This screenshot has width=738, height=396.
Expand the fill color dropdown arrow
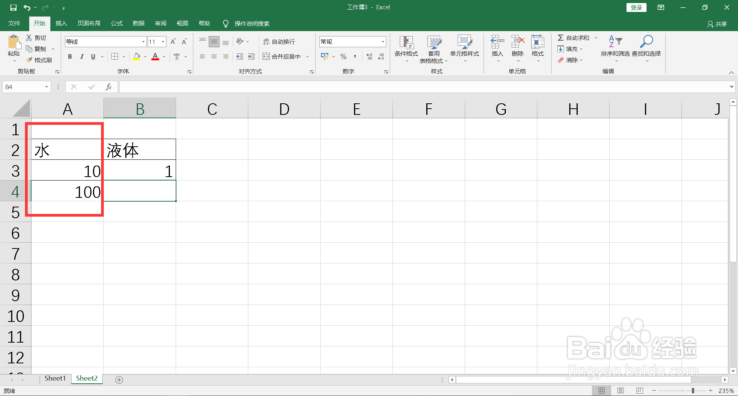point(145,56)
